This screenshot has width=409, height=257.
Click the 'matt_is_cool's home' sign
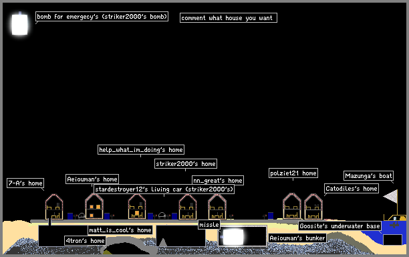120,230
